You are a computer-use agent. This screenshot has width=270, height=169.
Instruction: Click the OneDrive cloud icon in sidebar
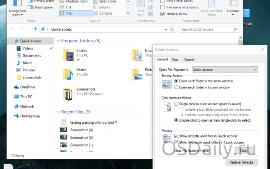pyautogui.click(x=16, y=87)
